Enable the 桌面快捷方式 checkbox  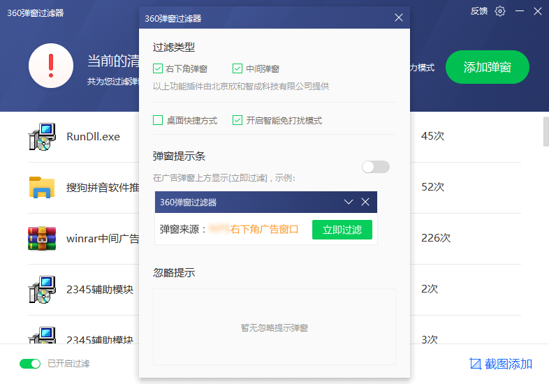(158, 120)
